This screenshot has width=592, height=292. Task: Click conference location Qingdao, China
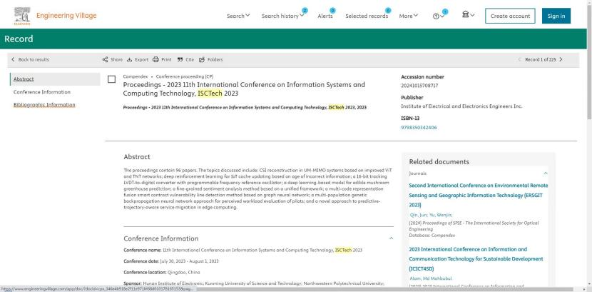click(184, 272)
